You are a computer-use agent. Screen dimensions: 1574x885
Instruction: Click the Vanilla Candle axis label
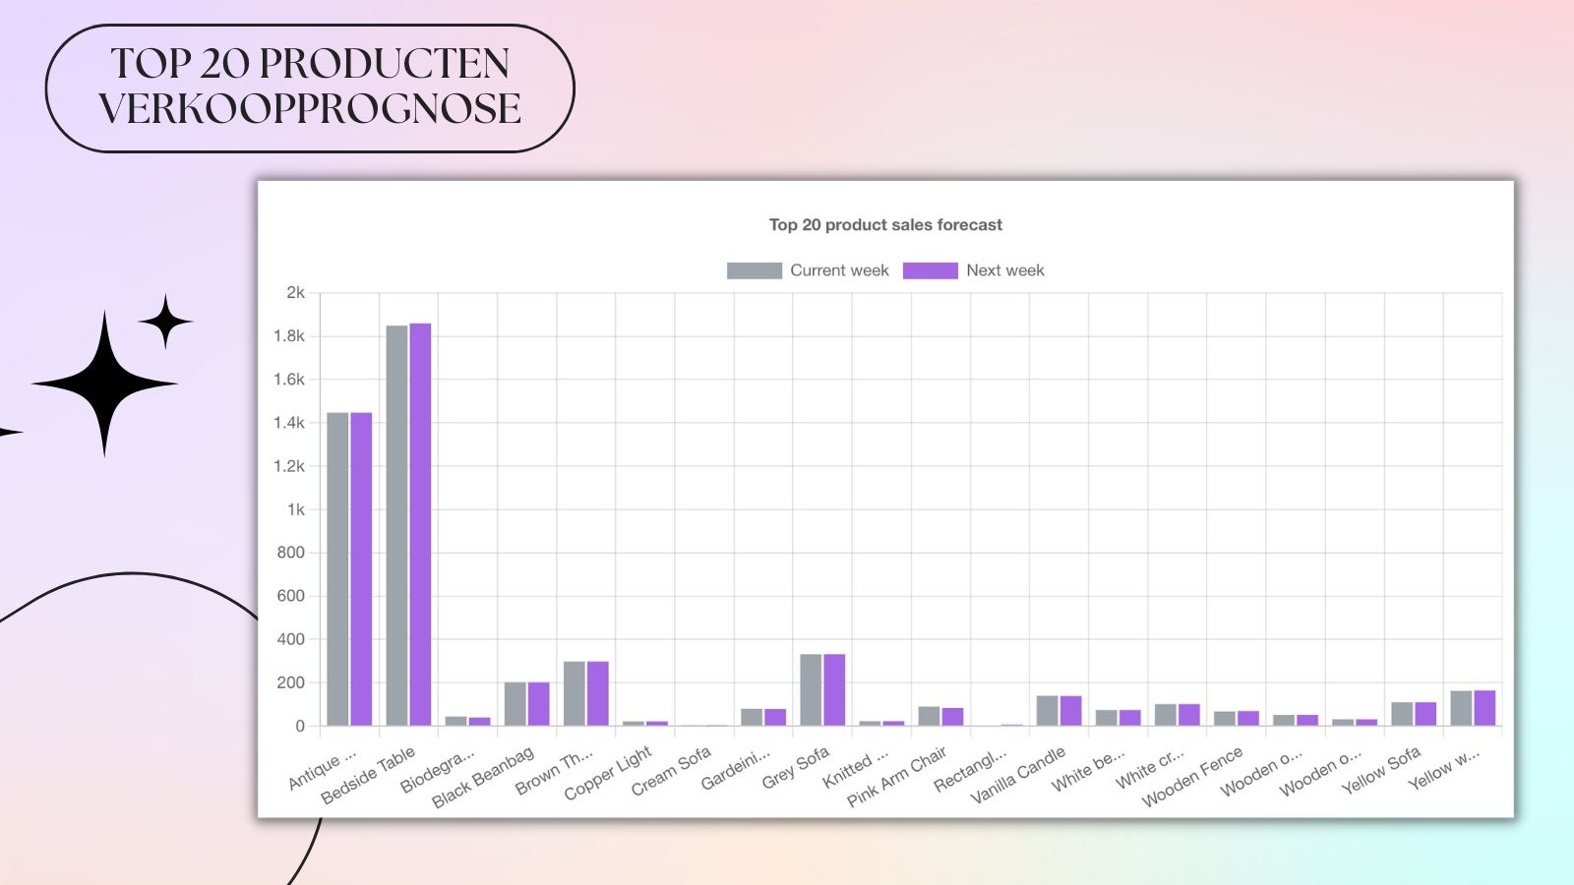tap(1018, 776)
